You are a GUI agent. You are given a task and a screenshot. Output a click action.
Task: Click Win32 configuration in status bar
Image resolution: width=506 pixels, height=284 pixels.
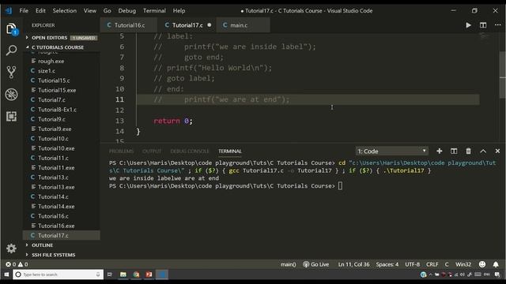coord(463,264)
